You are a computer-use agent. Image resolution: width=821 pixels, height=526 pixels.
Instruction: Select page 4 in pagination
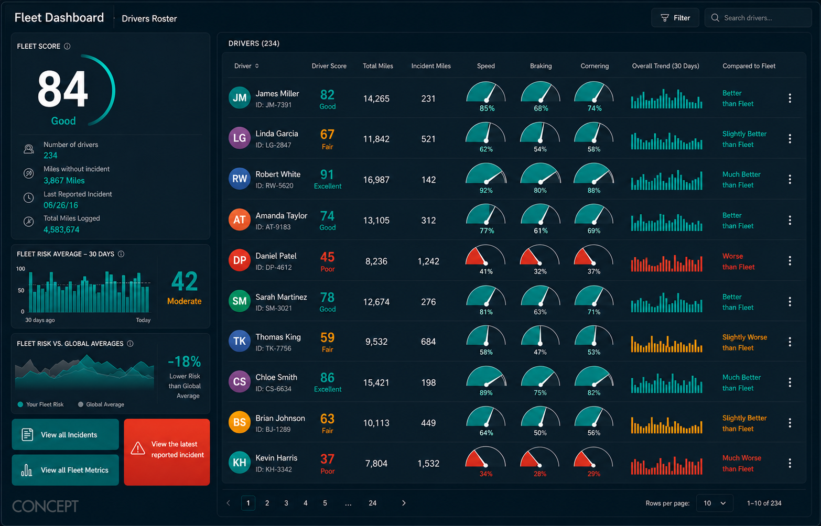(x=306, y=503)
